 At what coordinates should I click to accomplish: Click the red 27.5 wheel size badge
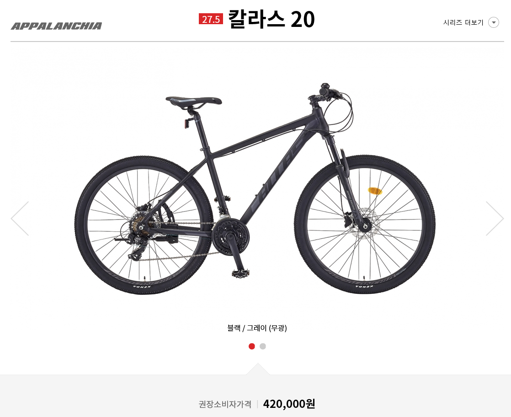211,19
